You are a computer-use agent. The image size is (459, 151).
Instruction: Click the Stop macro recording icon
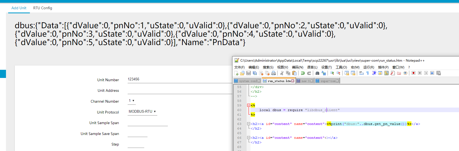[420, 73]
